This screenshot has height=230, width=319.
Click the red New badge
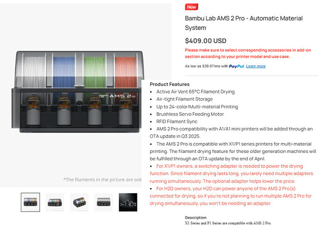[x=191, y=7]
